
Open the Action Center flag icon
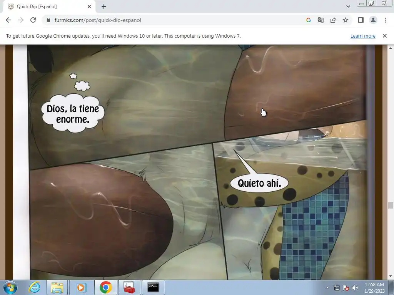[x=346, y=288]
